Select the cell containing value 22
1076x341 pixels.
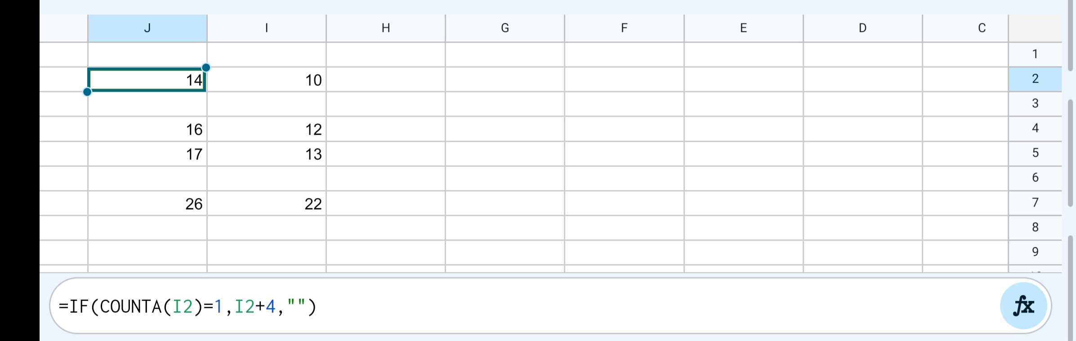coord(266,204)
